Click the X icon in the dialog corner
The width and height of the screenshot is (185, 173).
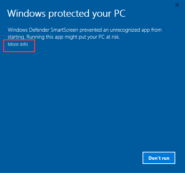tap(177, 5)
